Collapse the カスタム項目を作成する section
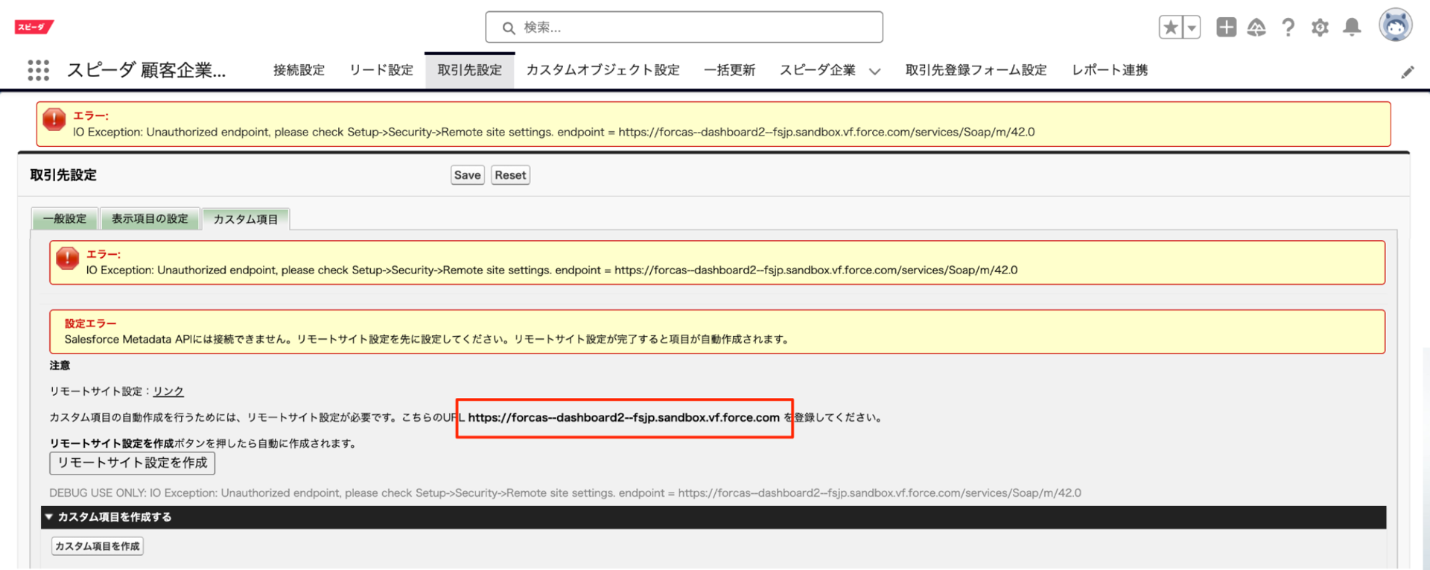The height and width of the screenshot is (570, 1430). (x=48, y=517)
